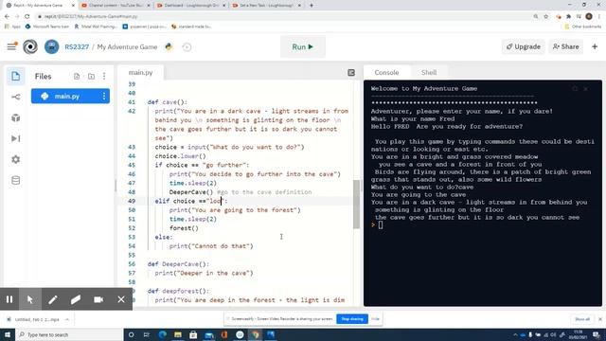Clear the console output
The image size is (606, 341).
click(586, 89)
